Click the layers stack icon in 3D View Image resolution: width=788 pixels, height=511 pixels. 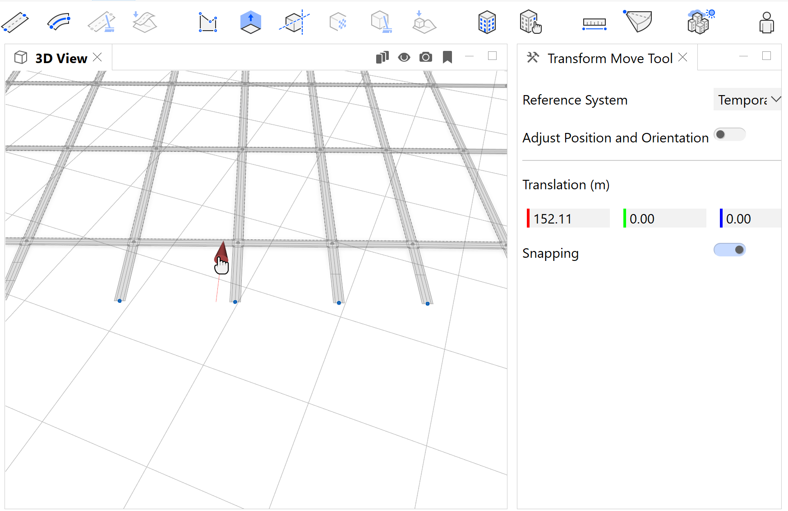[x=382, y=57]
